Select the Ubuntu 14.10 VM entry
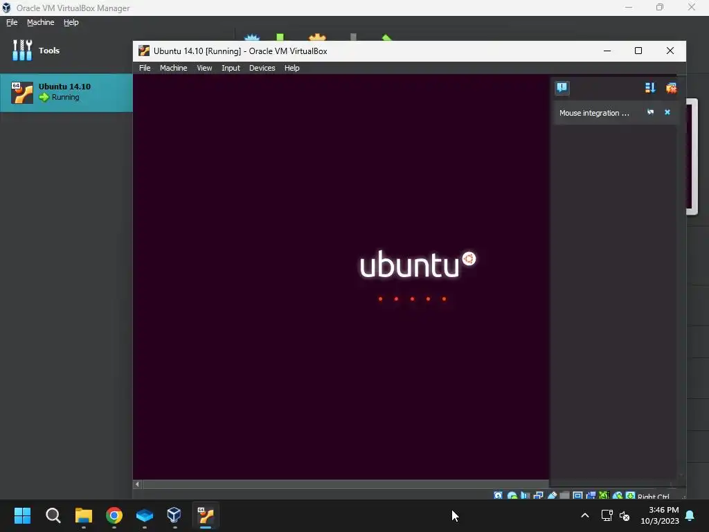This screenshot has width=709, height=532. [66, 93]
